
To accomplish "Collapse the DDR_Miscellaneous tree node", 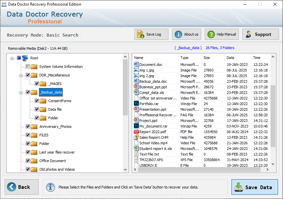I will [21, 75].
